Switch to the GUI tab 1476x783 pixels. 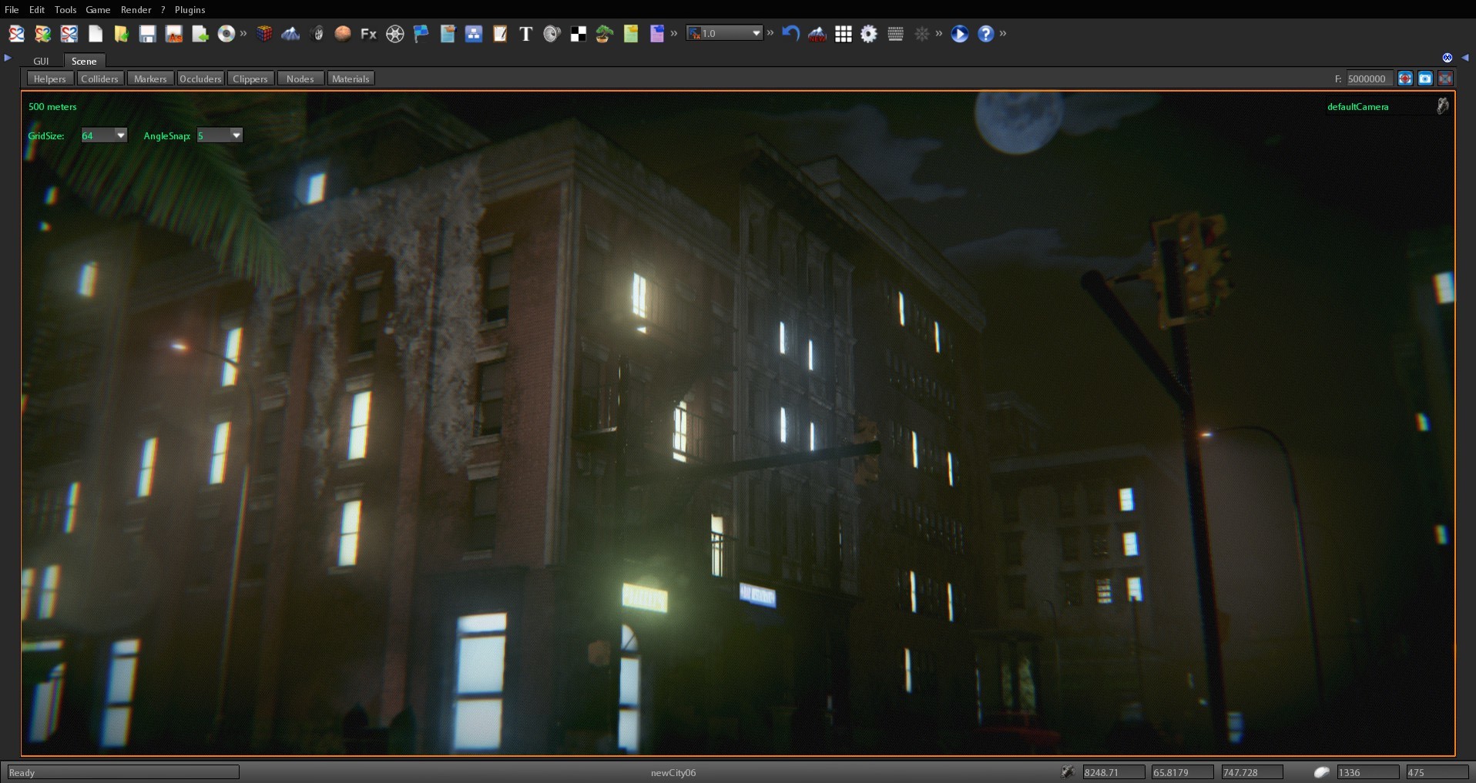pyautogui.click(x=41, y=61)
